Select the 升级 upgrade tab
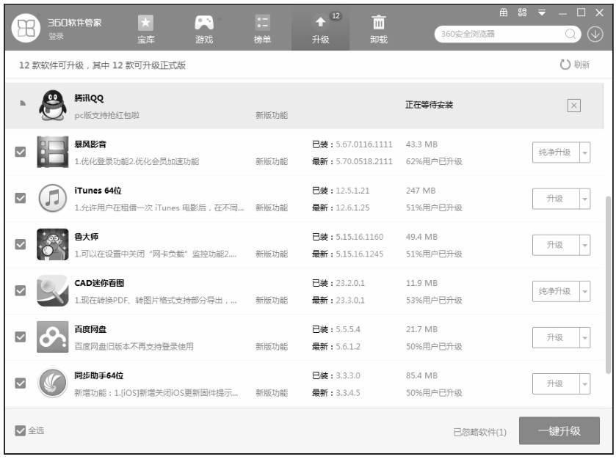Image resolution: width=616 pixels, height=459 pixels. point(320,29)
